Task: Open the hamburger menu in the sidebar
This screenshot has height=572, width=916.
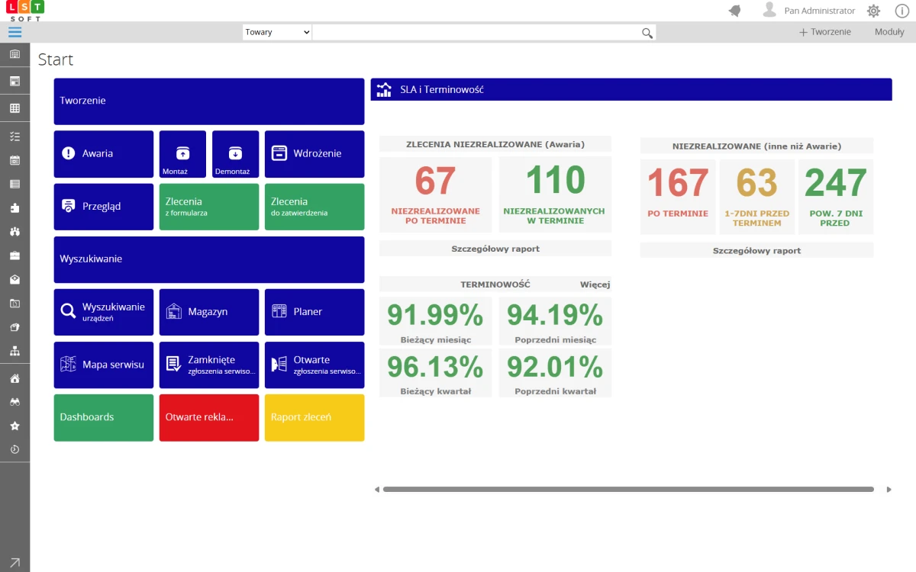Action: point(15,32)
